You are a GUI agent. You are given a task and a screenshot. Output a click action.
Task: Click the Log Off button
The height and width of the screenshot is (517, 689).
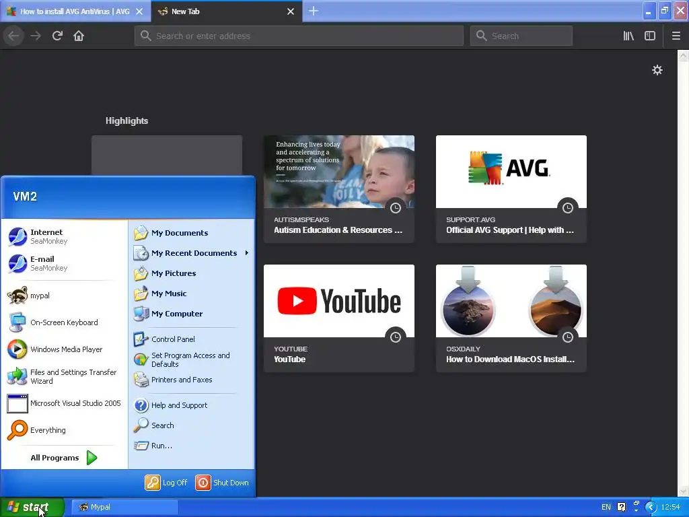coord(167,482)
